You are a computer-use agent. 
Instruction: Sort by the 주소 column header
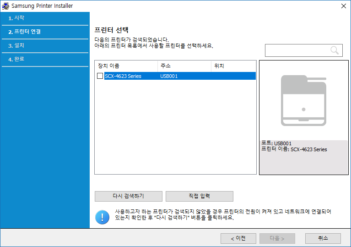pyautogui.click(x=184, y=66)
